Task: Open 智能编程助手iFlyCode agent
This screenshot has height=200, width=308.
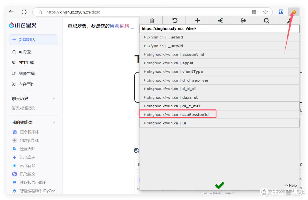Action: [x=34, y=191]
